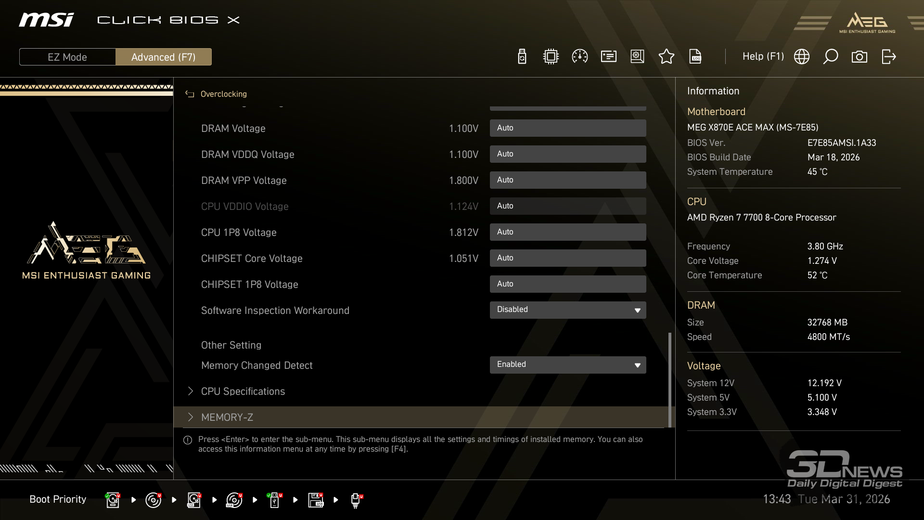Image resolution: width=924 pixels, height=520 pixels.
Task: Open Memory Changed Detect dropdown
Action: tap(567, 364)
